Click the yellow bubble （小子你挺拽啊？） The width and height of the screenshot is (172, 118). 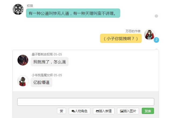point(121,38)
